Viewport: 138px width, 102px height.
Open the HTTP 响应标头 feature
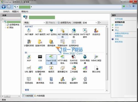pos(63,59)
